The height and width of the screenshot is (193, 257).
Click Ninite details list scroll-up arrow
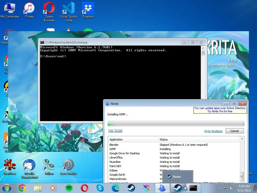[242, 139]
